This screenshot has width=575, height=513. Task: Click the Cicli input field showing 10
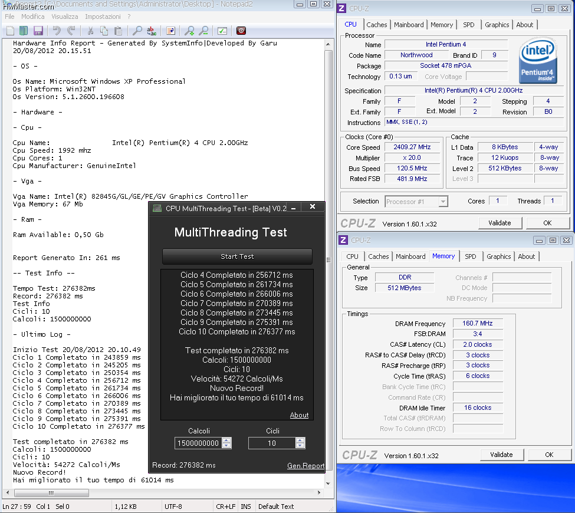coord(272,443)
